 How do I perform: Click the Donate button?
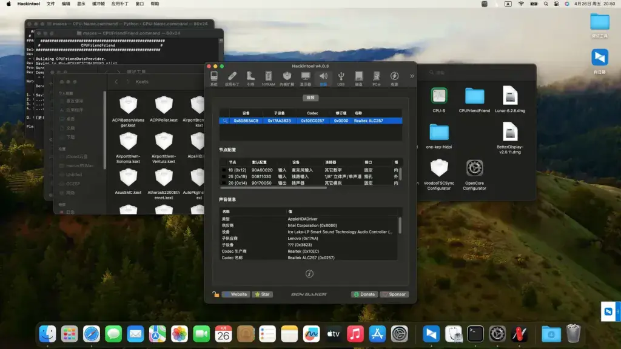[364, 294]
